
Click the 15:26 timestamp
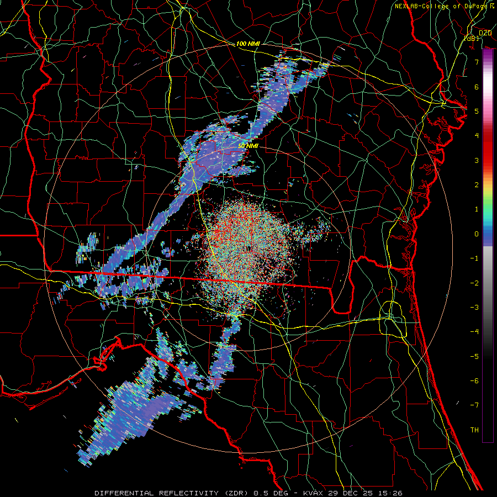click(x=390, y=493)
